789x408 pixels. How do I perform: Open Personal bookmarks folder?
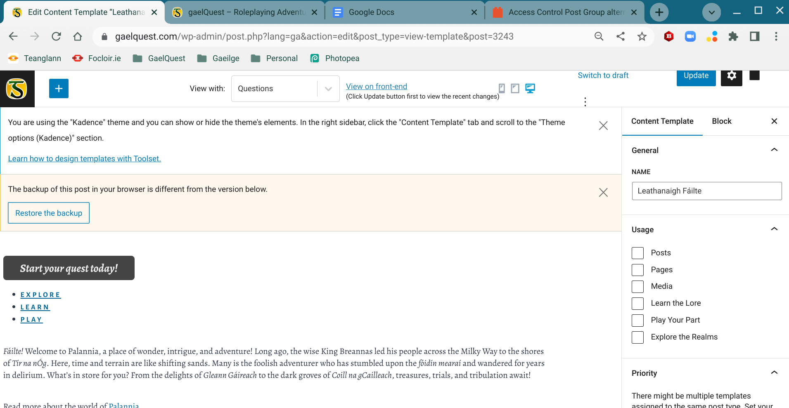tap(274, 58)
